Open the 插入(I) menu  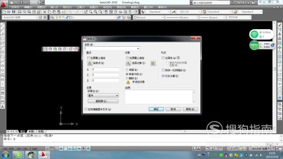(54, 7)
